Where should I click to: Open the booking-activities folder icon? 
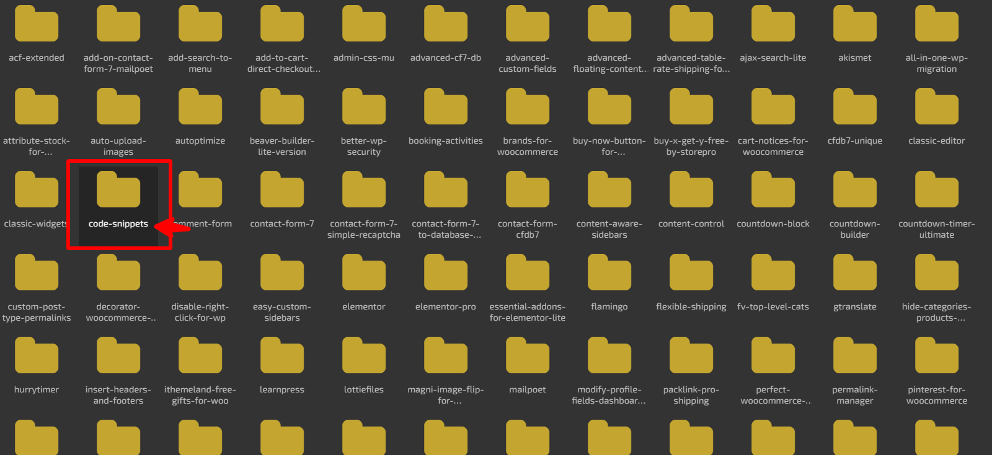point(446,106)
